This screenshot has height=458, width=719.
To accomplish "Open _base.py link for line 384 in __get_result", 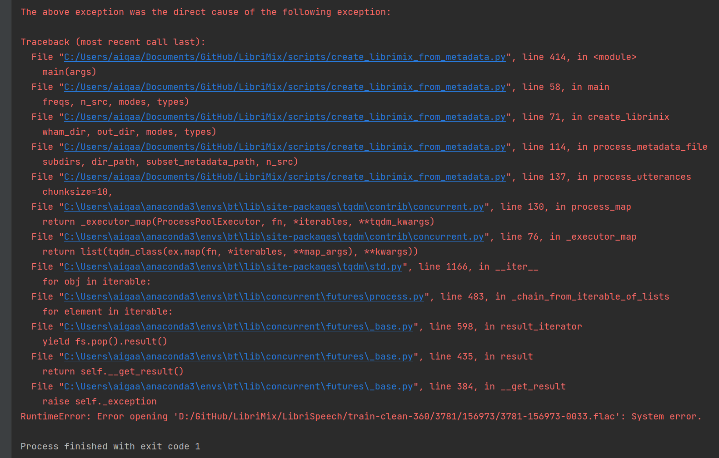I will (x=239, y=386).
